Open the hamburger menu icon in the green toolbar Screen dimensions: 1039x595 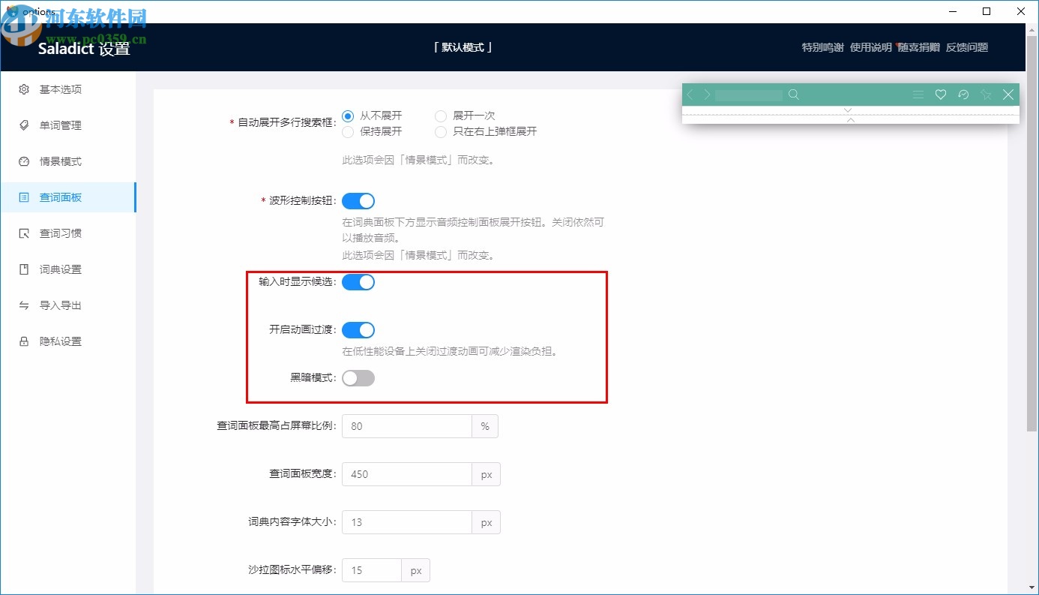tap(918, 95)
